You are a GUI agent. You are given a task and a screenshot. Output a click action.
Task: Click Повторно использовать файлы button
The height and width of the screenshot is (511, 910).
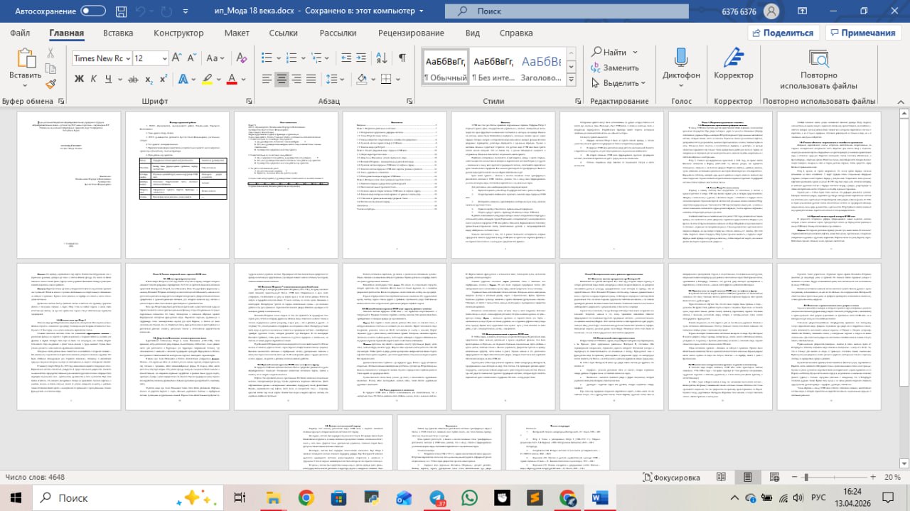[x=818, y=69]
